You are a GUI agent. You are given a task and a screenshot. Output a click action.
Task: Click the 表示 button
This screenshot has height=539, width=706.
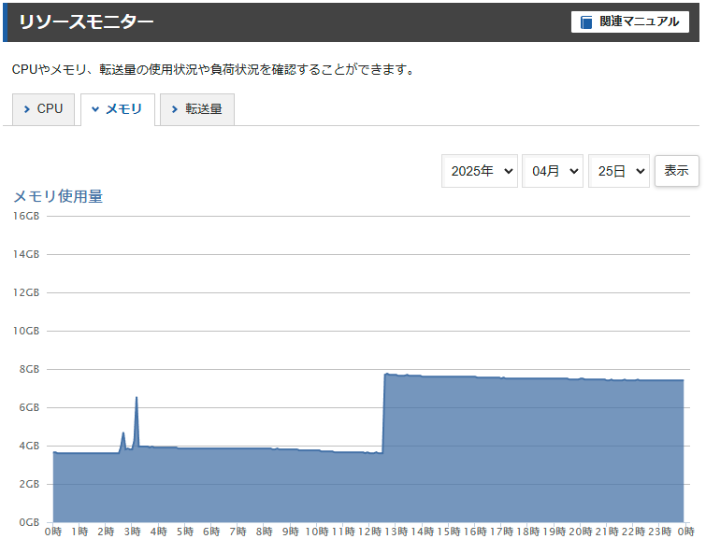point(676,171)
